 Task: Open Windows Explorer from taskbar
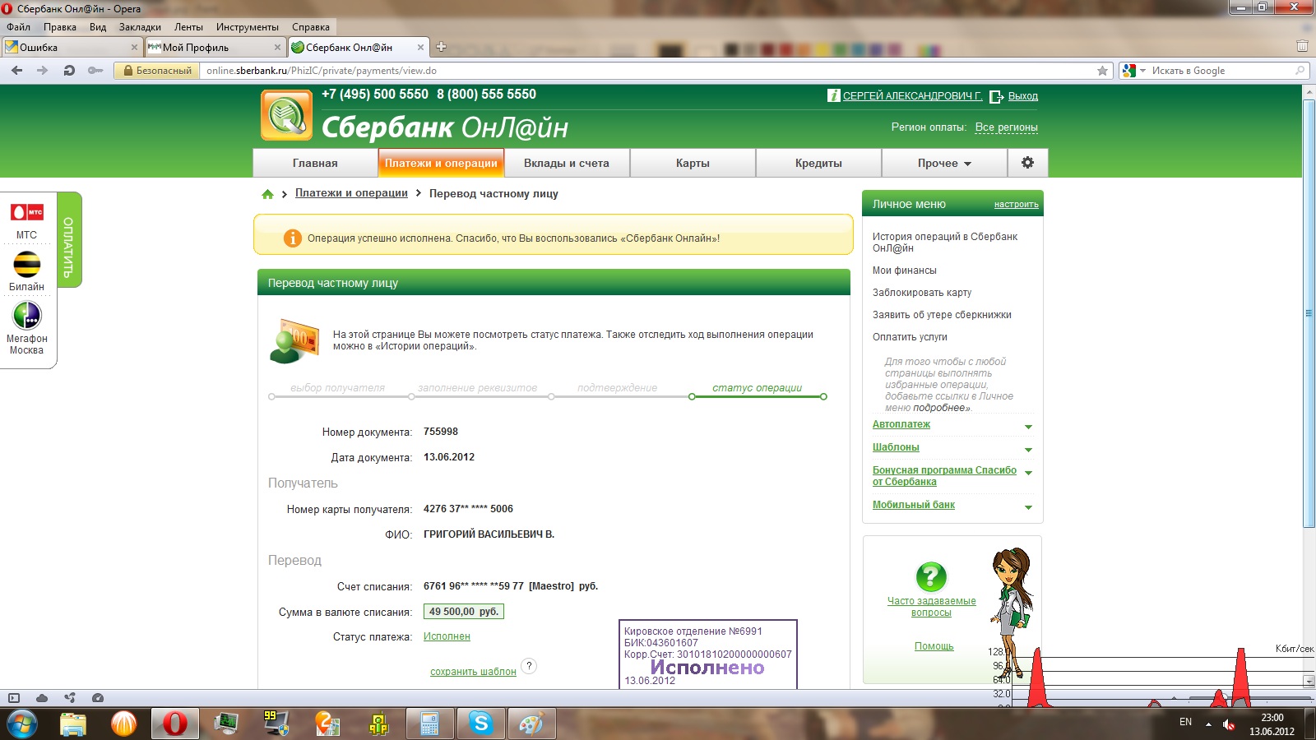tap(73, 724)
